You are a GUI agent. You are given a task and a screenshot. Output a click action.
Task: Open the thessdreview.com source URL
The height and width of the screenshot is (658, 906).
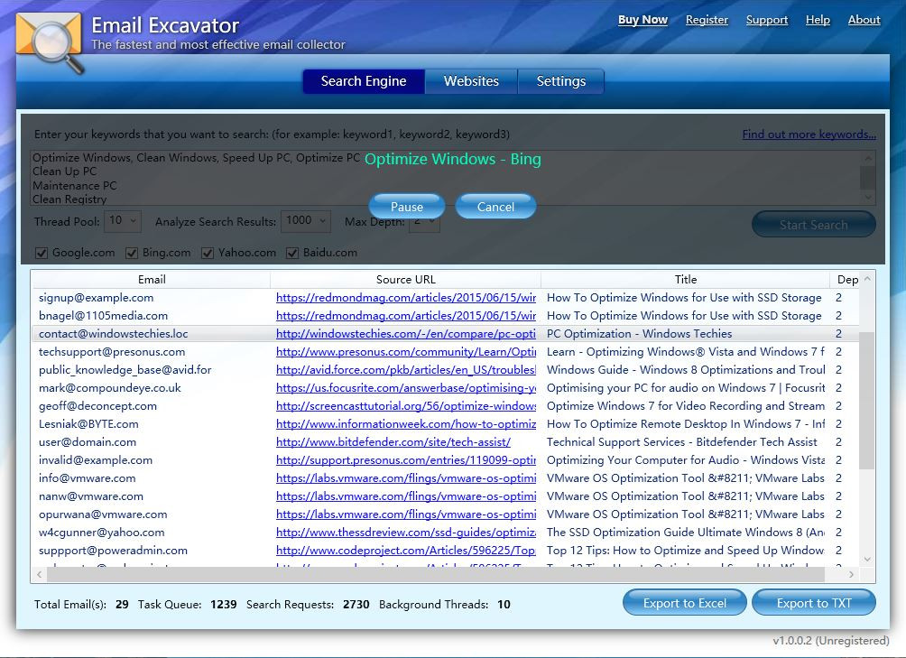point(405,532)
